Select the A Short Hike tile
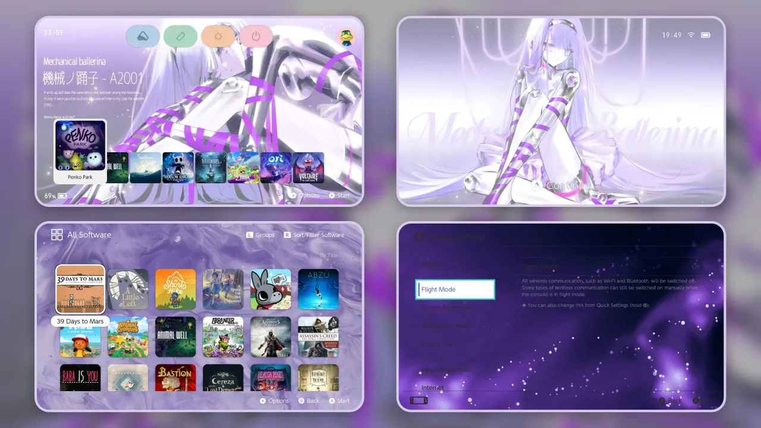The image size is (761, 428). pyautogui.click(x=175, y=289)
